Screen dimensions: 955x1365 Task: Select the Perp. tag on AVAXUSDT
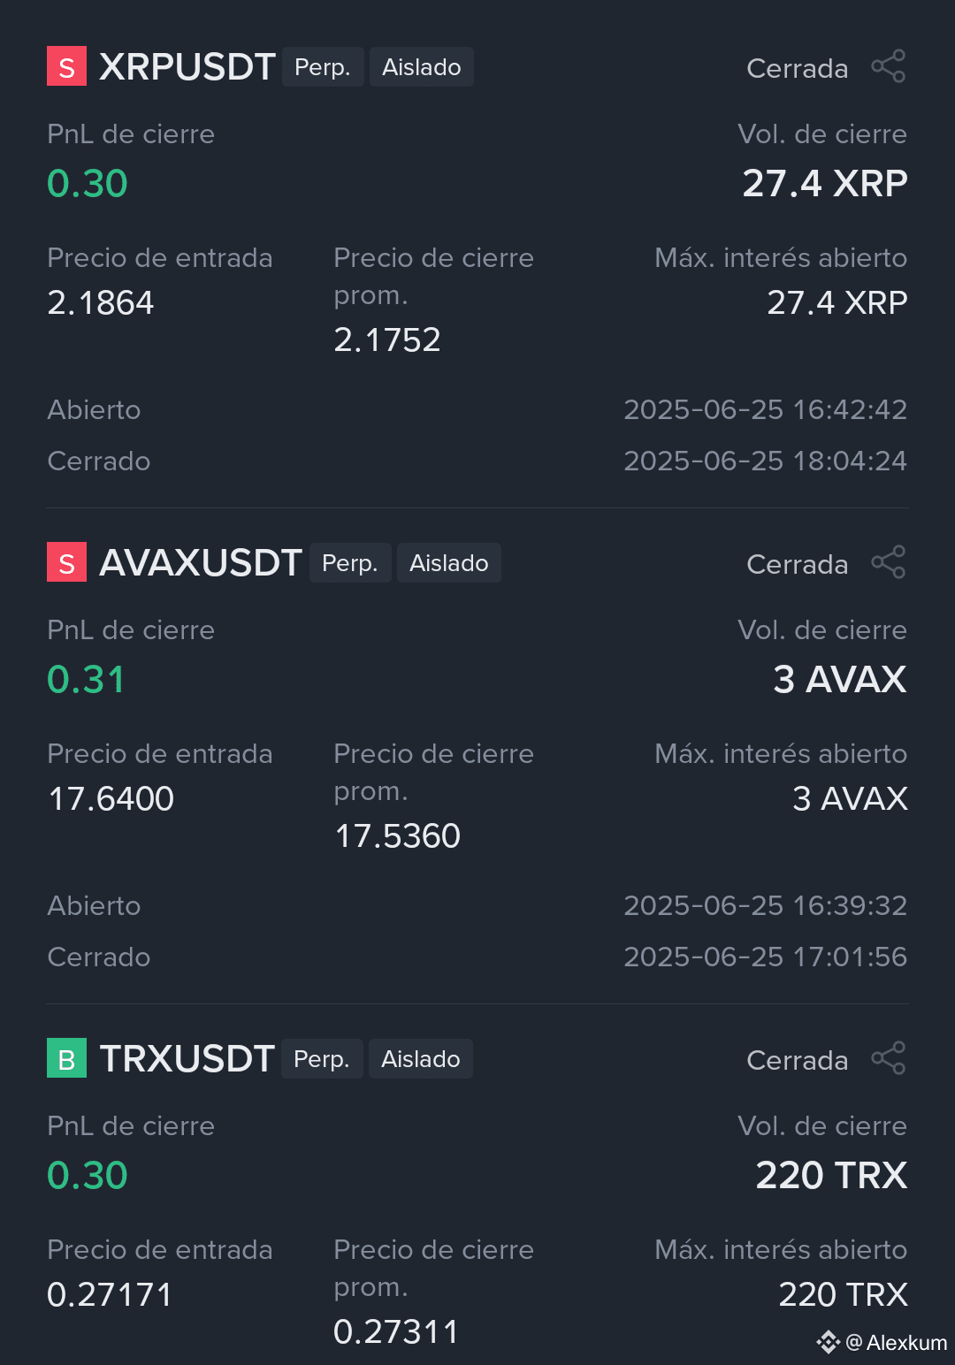pos(350,563)
